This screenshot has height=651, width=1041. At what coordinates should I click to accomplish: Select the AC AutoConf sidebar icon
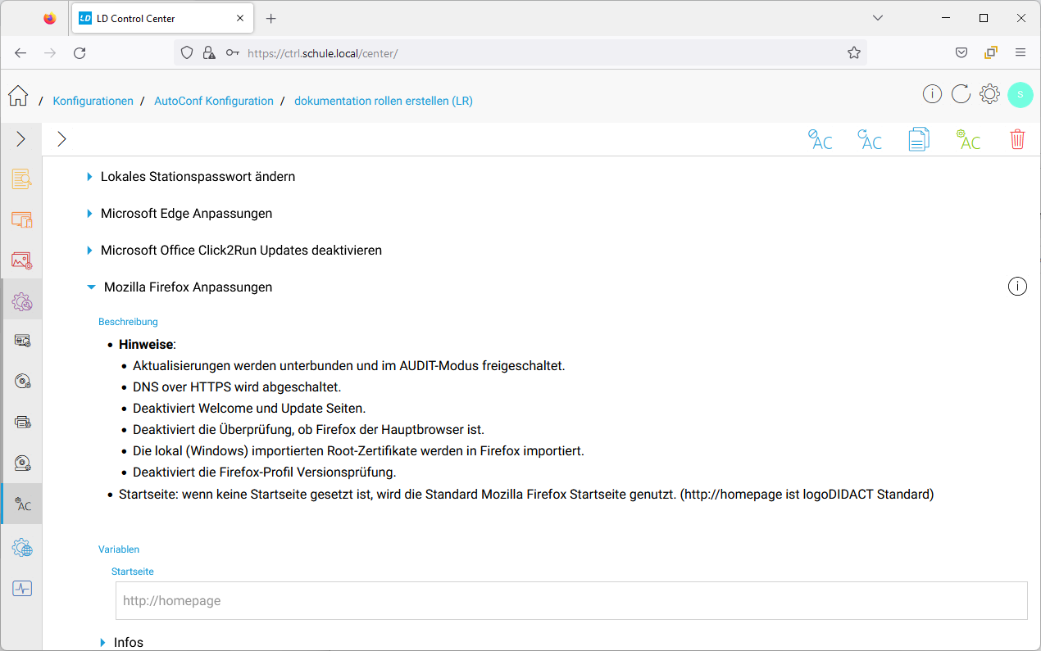[x=22, y=504]
